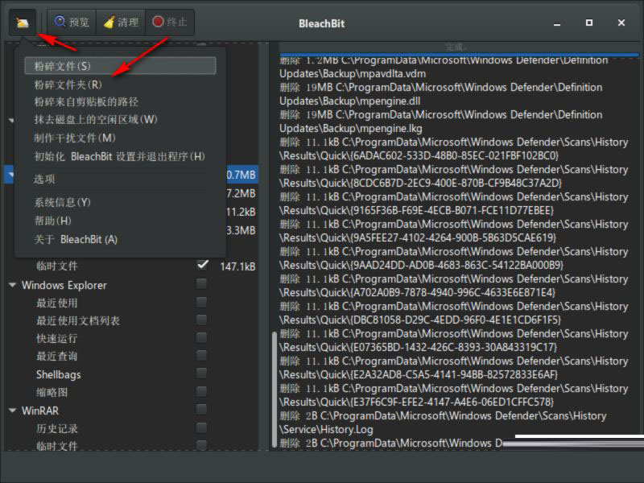Toggle the Windows Explorer group checkbox
The height and width of the screenshot is (483, 644).
point(202,284)
